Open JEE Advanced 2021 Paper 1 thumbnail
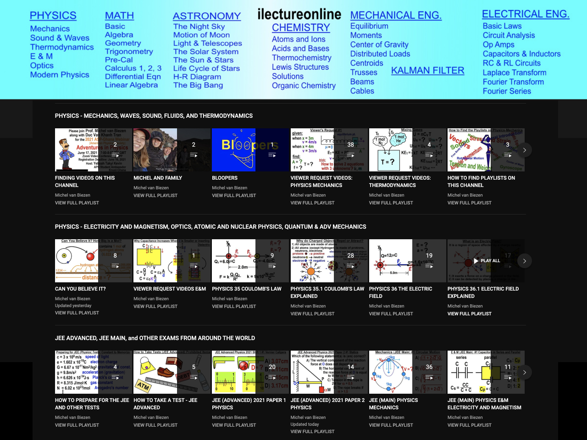Image resolution: width=587 pixels, height=440 pixels. coord(250,372)
